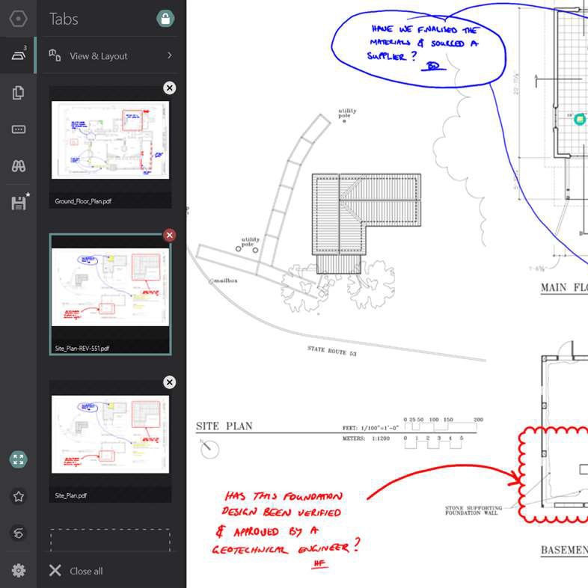Viewport: 588px width, 588px height.
Task: Close the Ground_Floor_Plan.pdf tab
Action: [x=169, y=88]
